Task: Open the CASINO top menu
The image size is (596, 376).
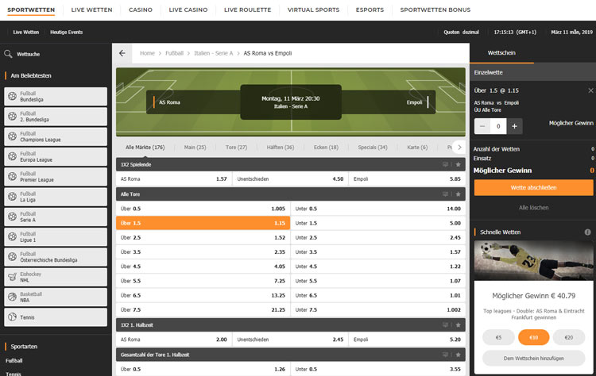Action: (x=140, y=10)
